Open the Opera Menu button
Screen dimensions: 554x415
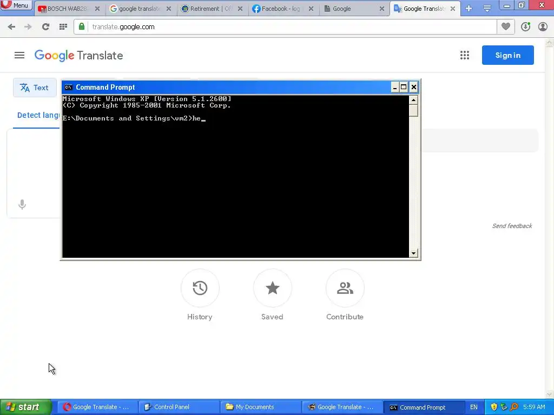pyautogui.click(x=16, y=5)
